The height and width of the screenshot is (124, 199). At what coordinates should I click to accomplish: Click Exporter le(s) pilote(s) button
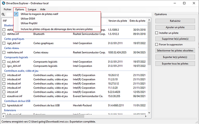coord(175,57)
